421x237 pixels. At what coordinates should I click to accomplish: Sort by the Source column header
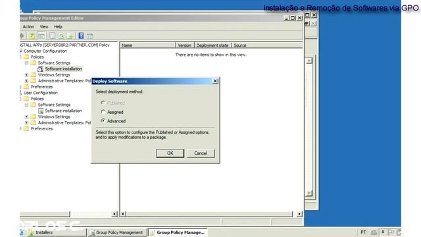[267, 45]
